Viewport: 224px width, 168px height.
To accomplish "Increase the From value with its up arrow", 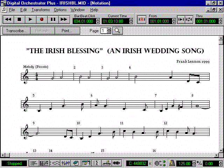I will (174, 20).
